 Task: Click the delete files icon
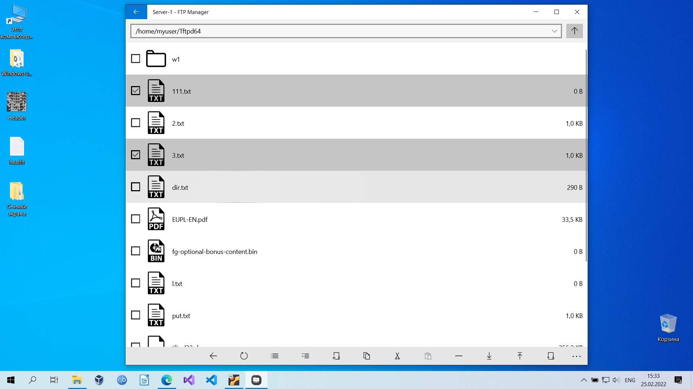tap(458, 356)
